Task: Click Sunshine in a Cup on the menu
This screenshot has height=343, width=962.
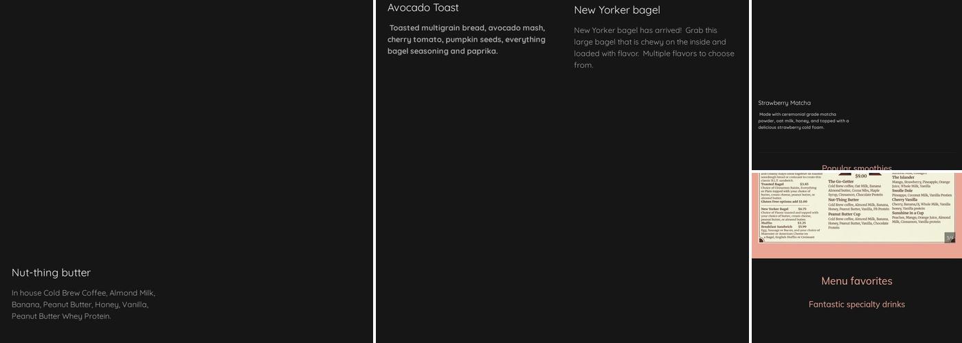Action: (x=908, y=213)
